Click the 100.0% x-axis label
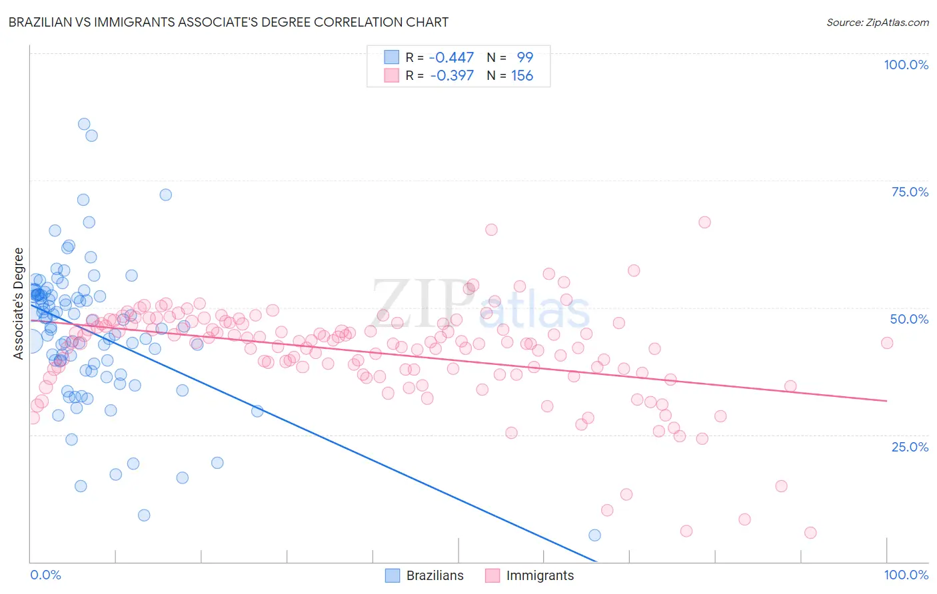Viewport: 937px width, 594px height. point(906,575)
